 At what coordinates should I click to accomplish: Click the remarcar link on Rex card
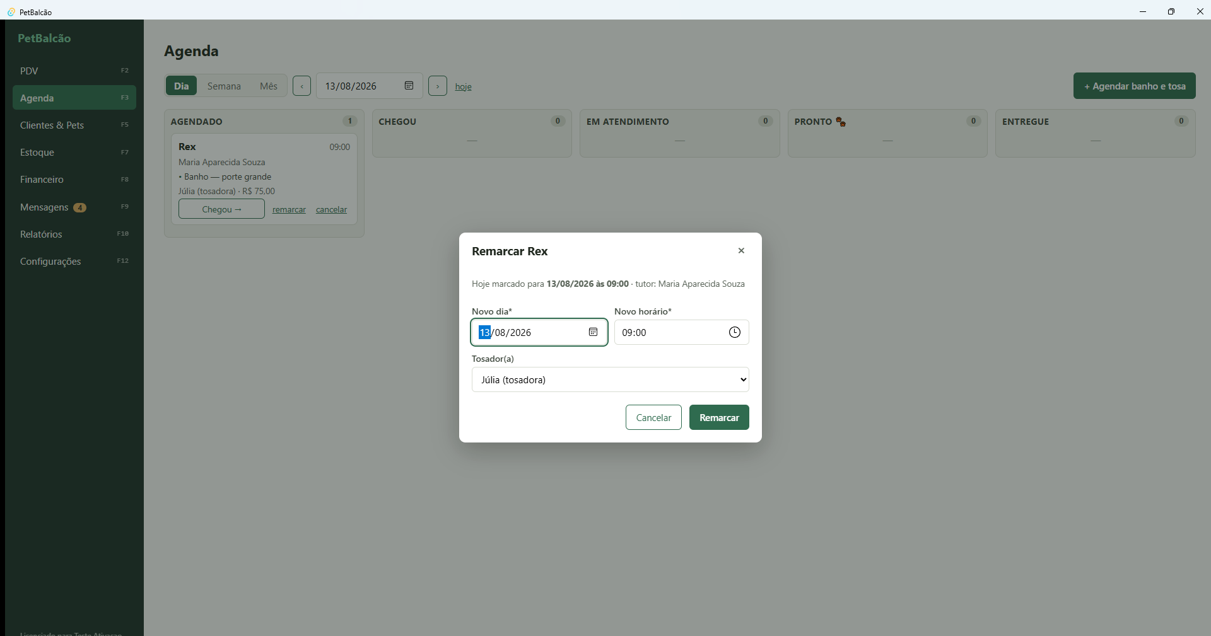tap(289, 209)
